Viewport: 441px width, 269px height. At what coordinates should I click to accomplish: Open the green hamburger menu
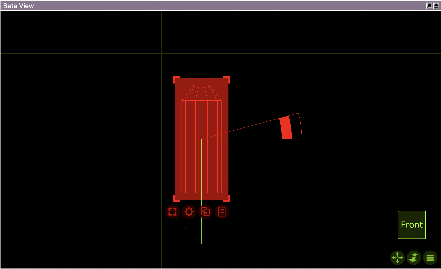pos(430,258)
